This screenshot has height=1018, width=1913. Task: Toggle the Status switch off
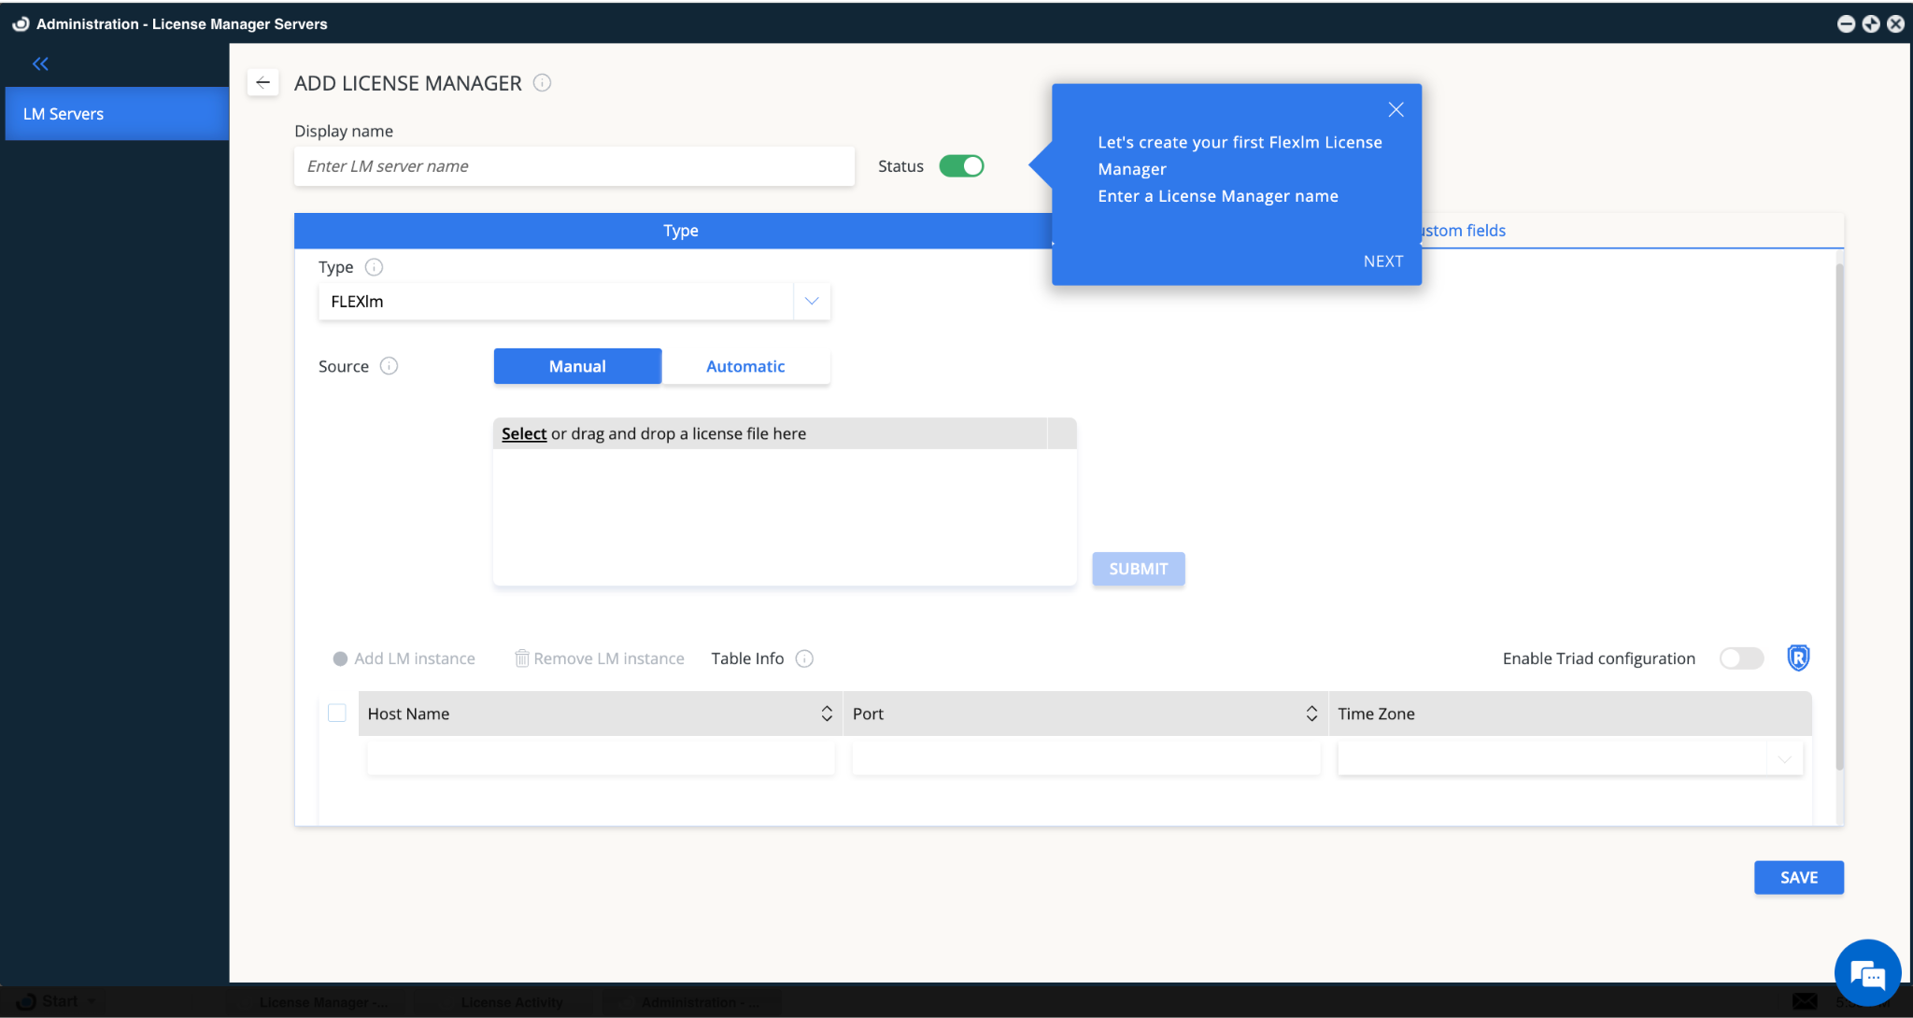coord(961,165)
